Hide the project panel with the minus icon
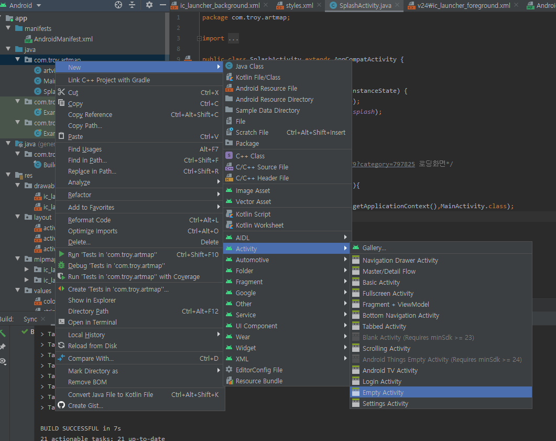556x441 pixels. tap(163, 5)
